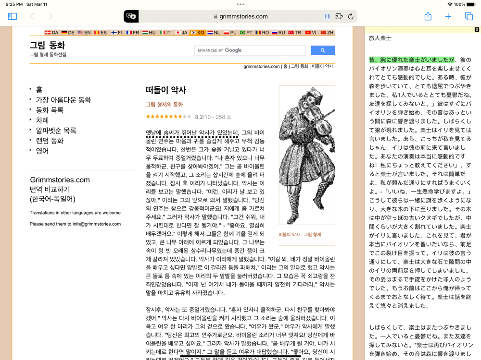The height and width of the screenshot is (360, 481).
Task: Select the KO Korean language tab
Action: [197, 33]
